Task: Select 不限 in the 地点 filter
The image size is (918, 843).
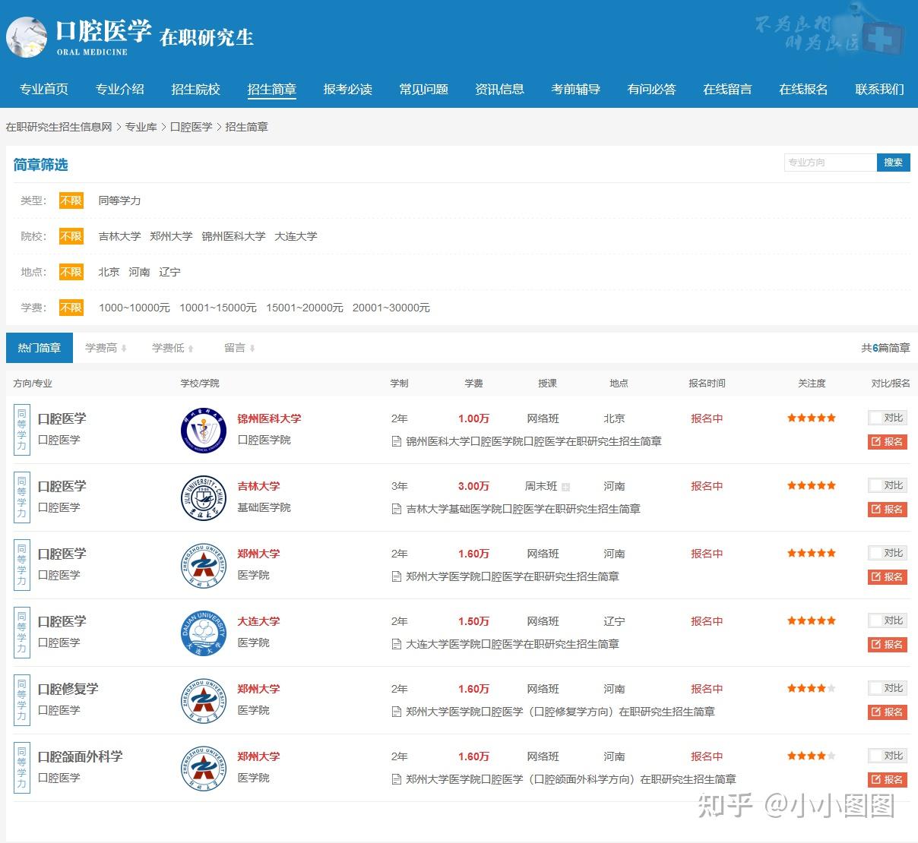Action: click(x=71, y=272)
